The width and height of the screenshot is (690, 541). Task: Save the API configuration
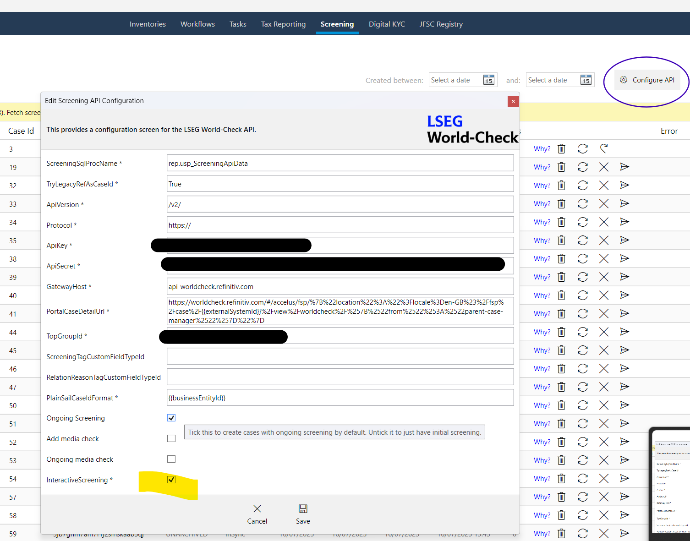coord(303,514)
